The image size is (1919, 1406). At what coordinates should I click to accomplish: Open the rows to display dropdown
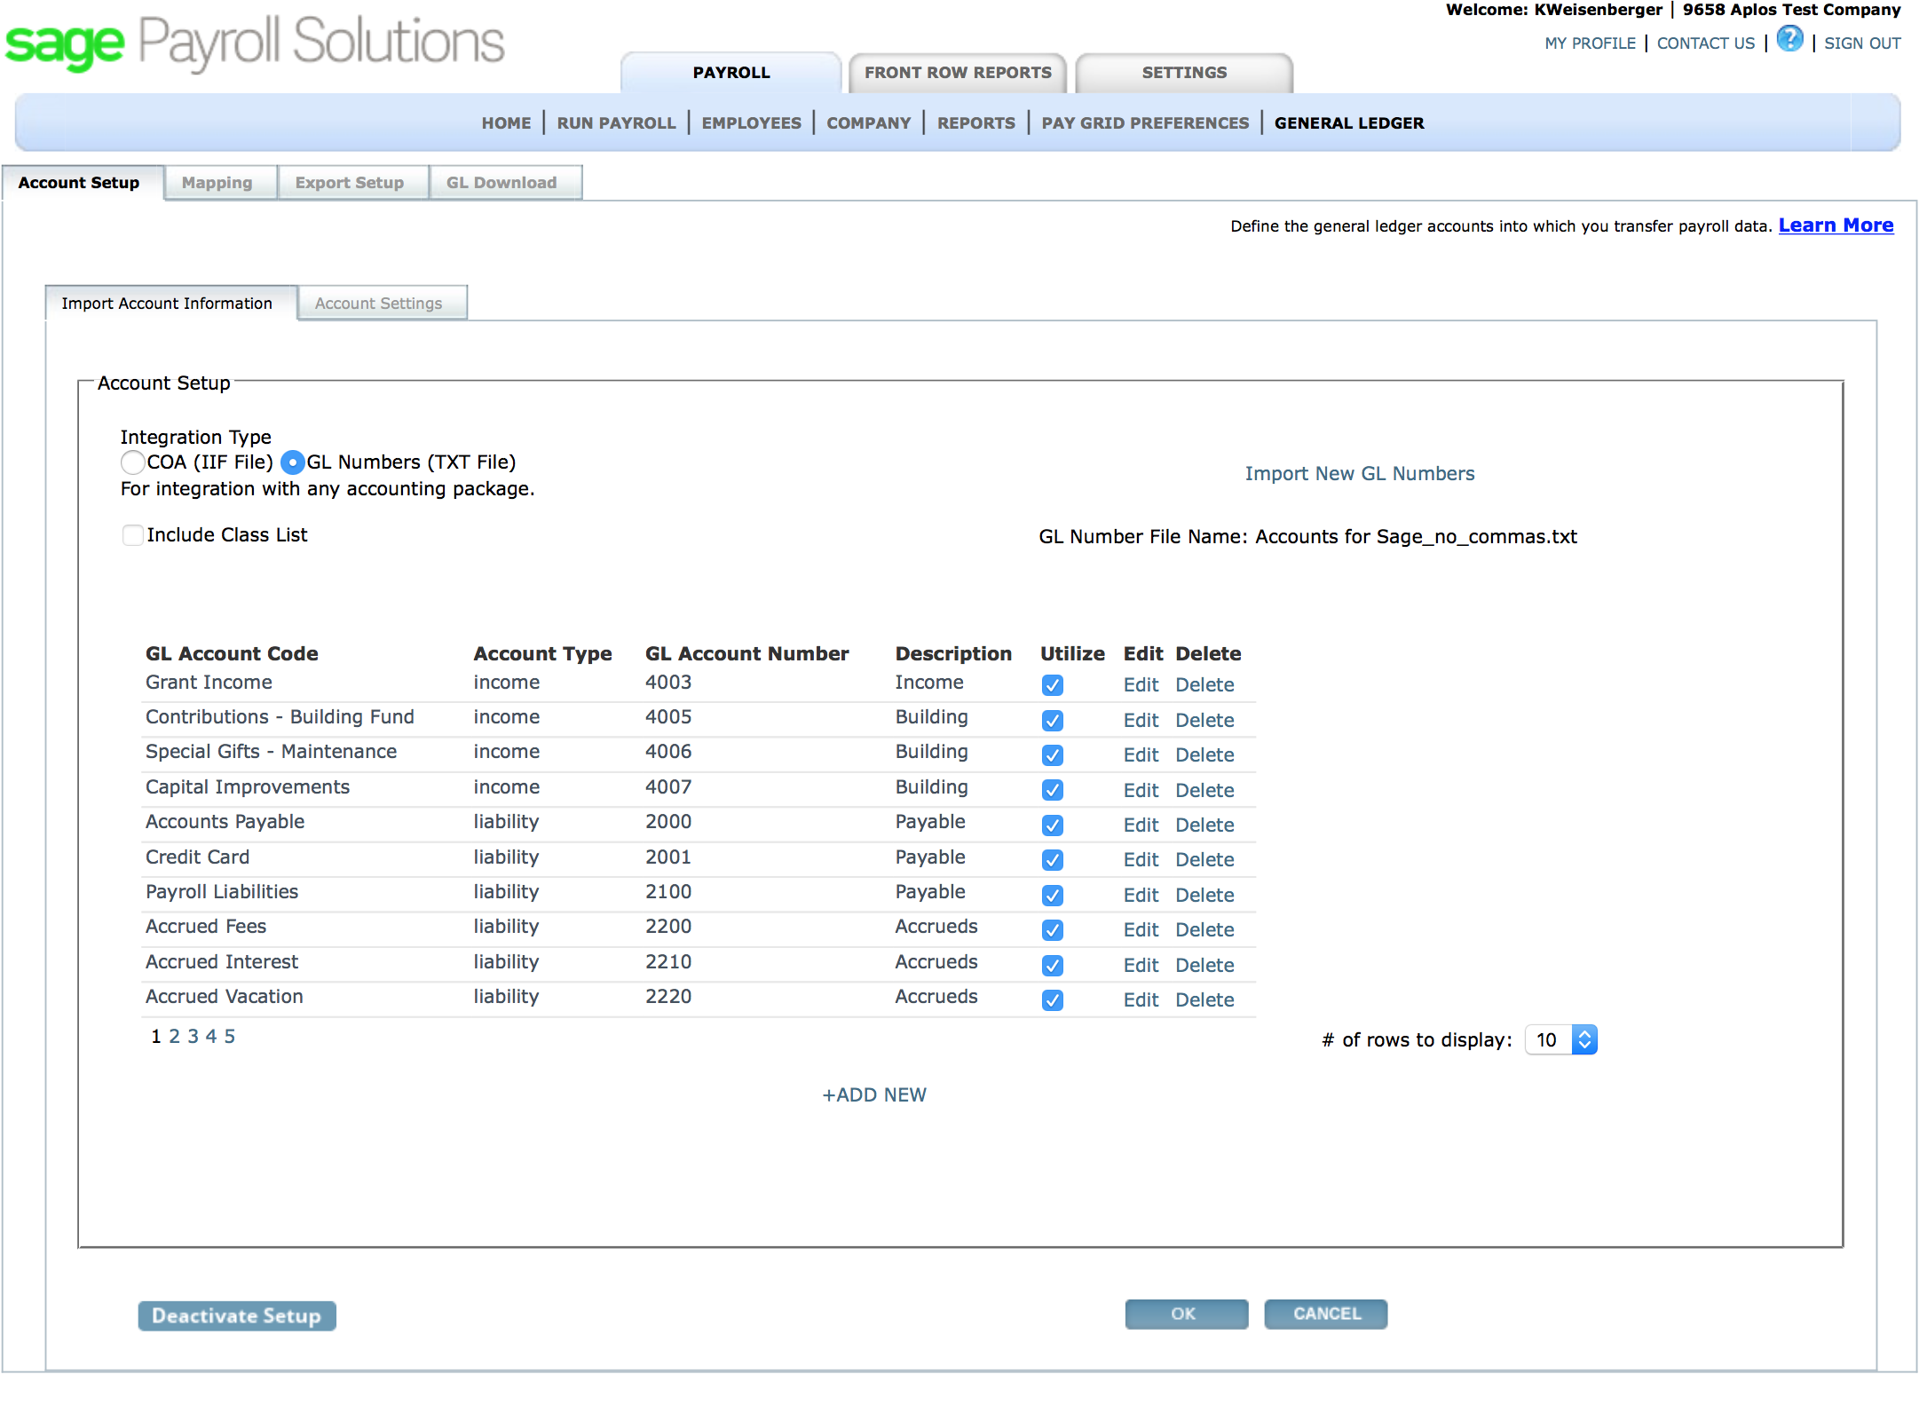click(1560, 1039)
